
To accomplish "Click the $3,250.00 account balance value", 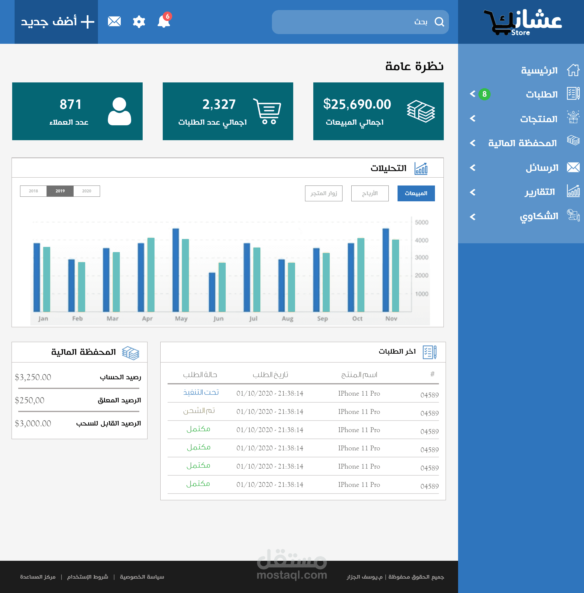I will [x=33, y=377].
